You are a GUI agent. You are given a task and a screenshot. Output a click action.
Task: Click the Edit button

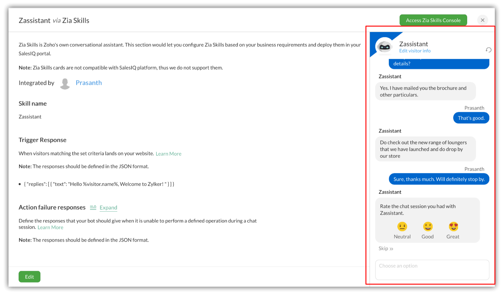29,277
